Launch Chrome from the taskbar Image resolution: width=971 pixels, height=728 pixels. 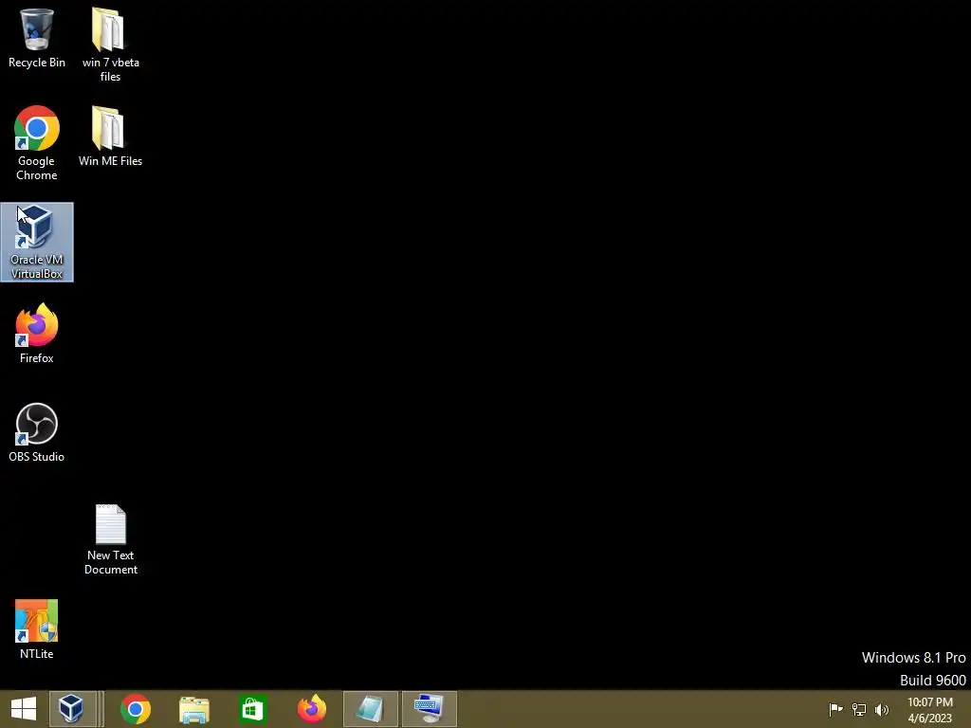point(136,709)
